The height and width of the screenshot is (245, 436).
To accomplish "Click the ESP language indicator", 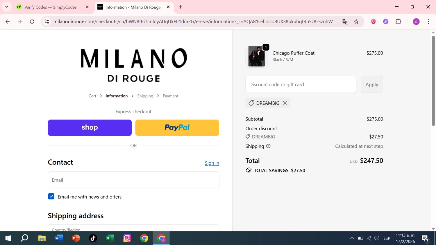I will (x=387, y=238).
